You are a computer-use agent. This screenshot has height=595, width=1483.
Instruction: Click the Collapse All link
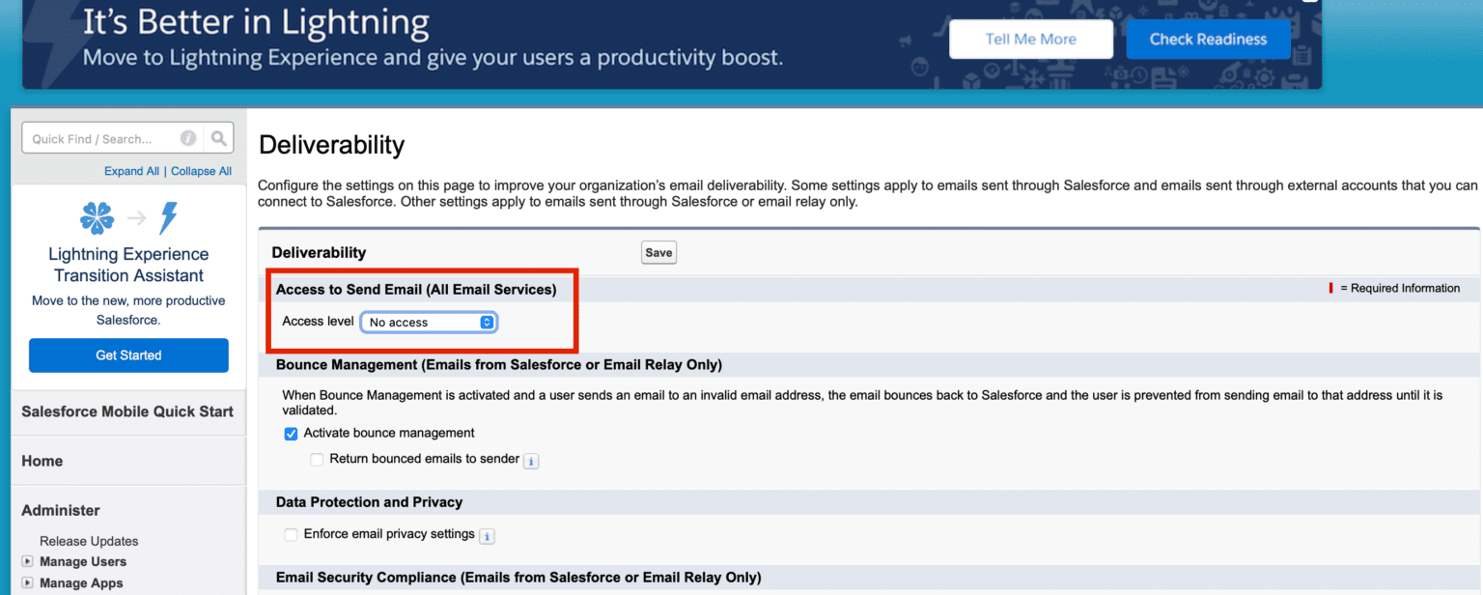[201, 171]
